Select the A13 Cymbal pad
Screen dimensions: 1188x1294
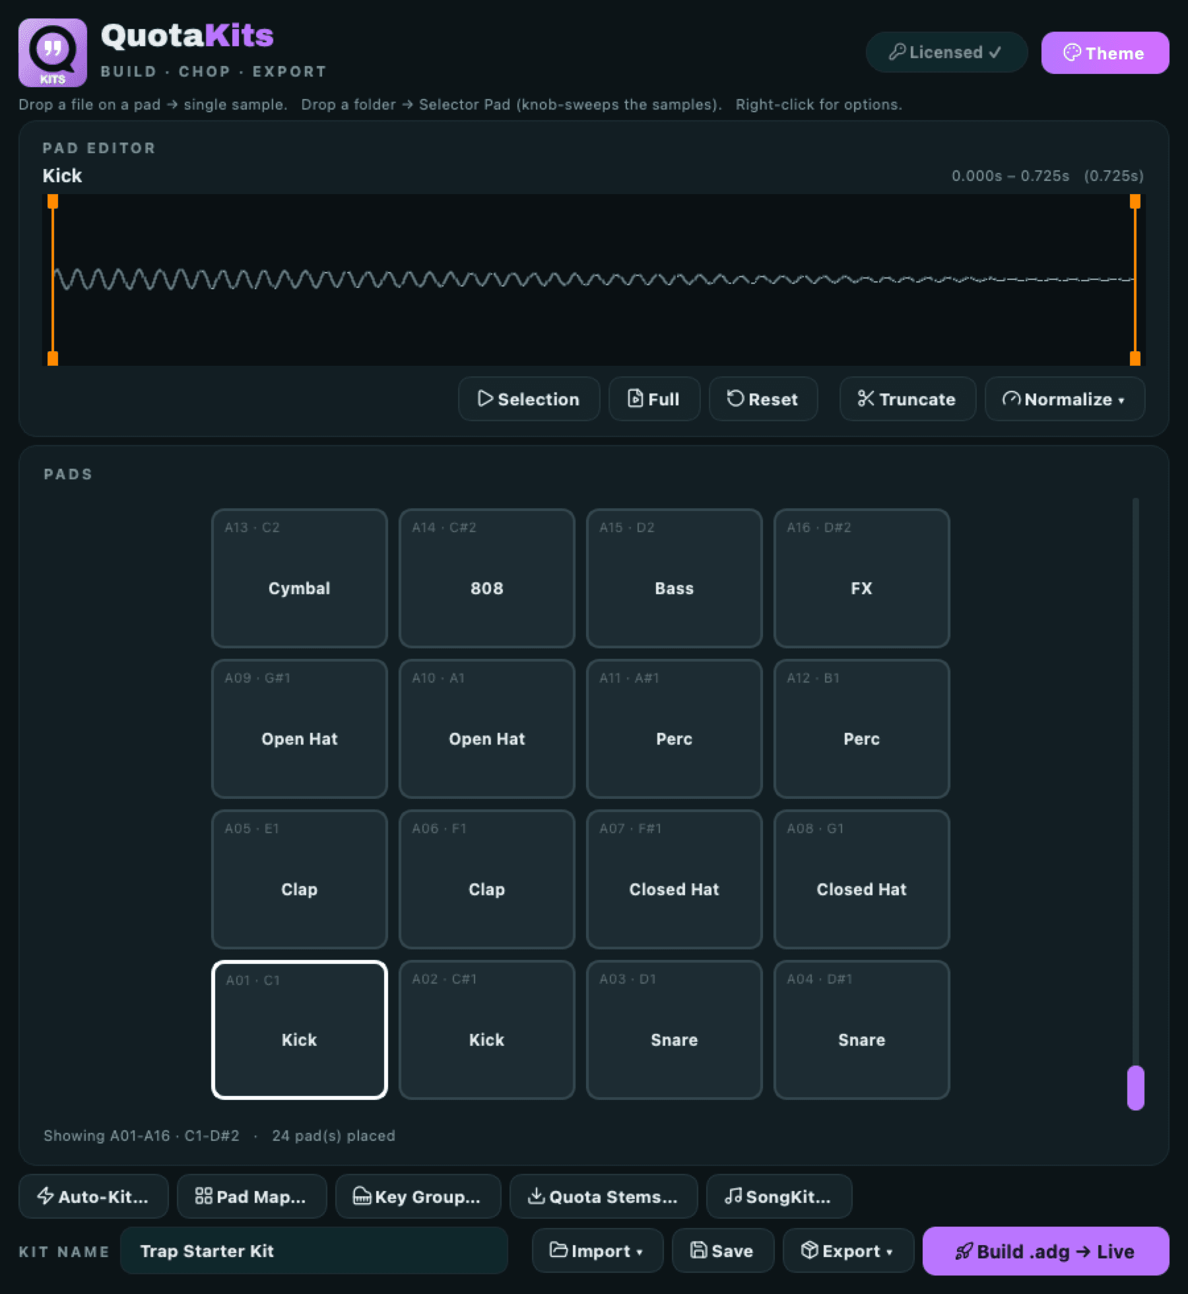pos(300,578)
